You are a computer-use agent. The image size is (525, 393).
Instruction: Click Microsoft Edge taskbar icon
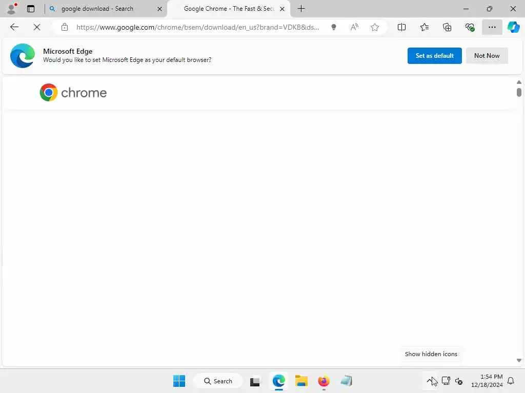[278, 381]
